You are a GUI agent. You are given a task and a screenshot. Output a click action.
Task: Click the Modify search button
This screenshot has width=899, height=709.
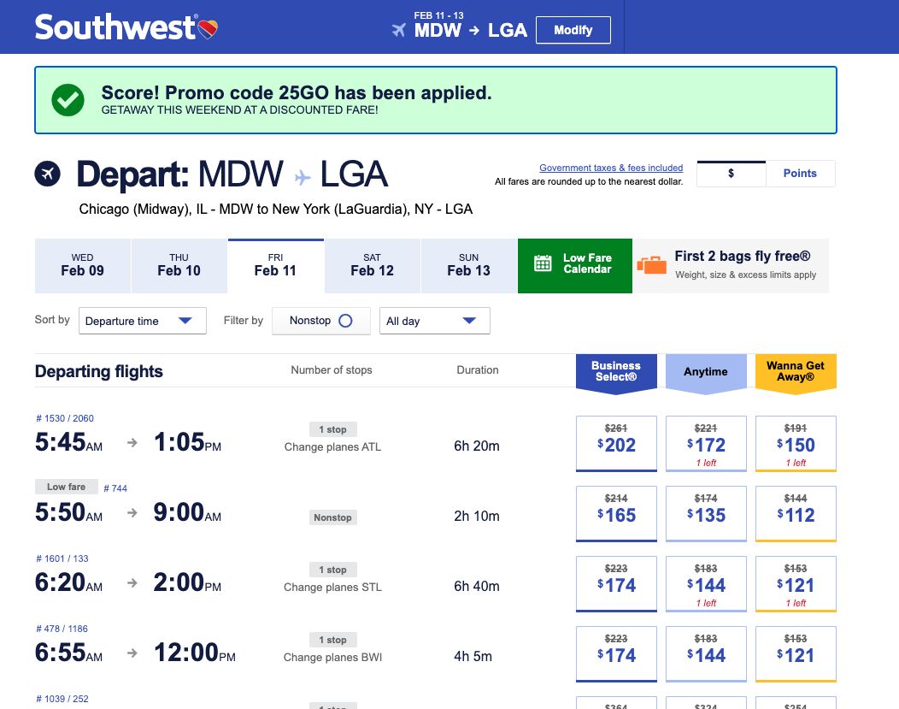pos(573,30)
